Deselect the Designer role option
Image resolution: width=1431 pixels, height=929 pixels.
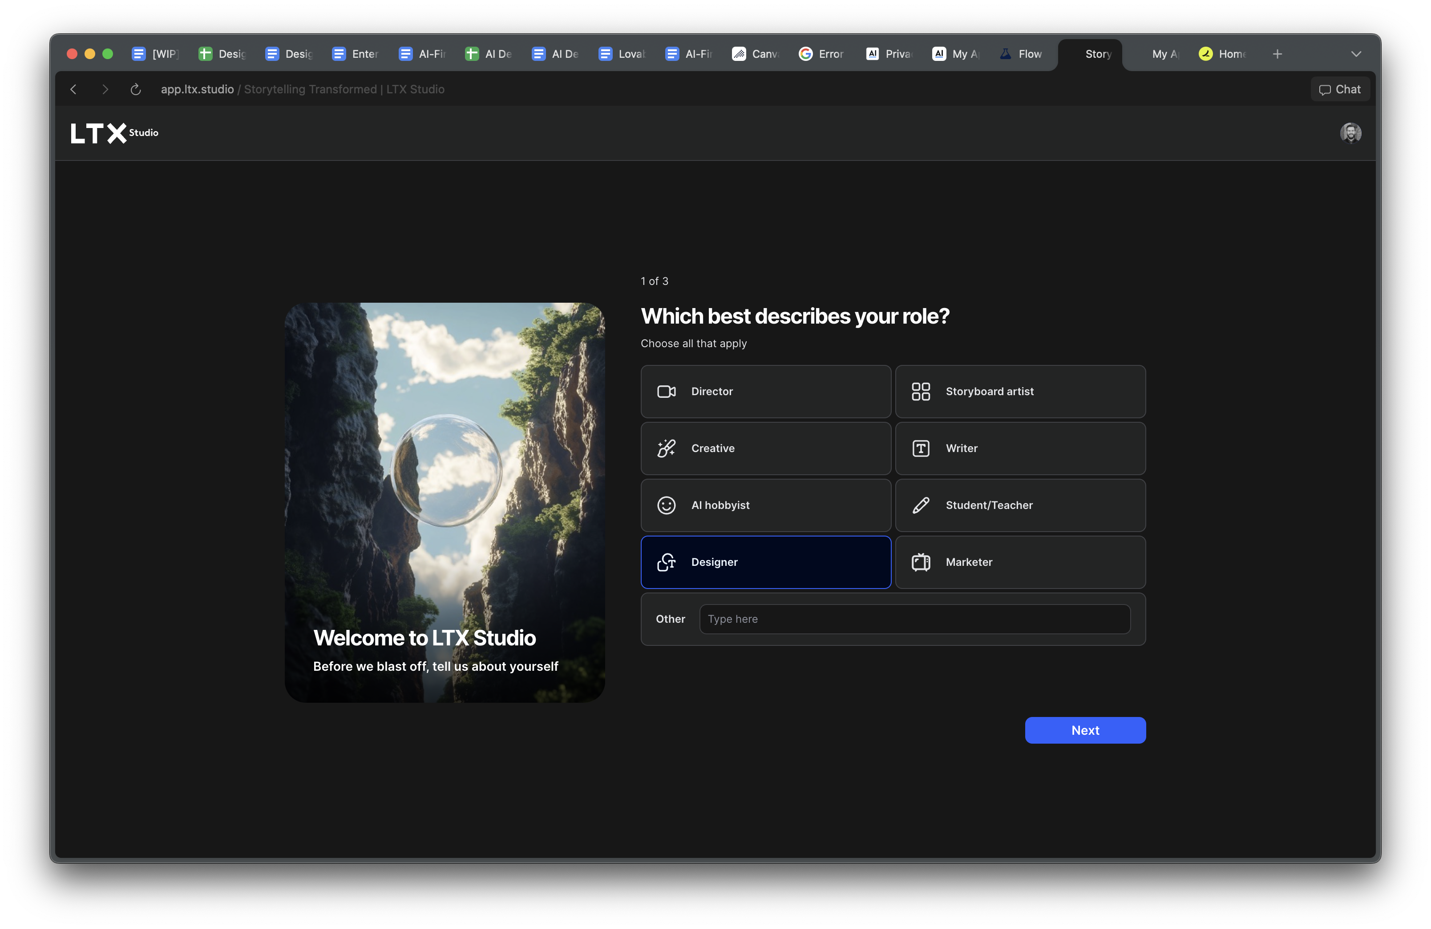[765, 562]
